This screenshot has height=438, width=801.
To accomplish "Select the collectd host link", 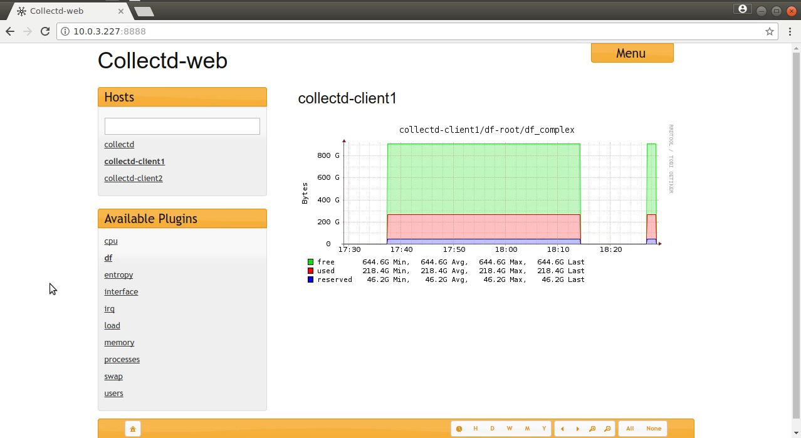I will (119, 144).
